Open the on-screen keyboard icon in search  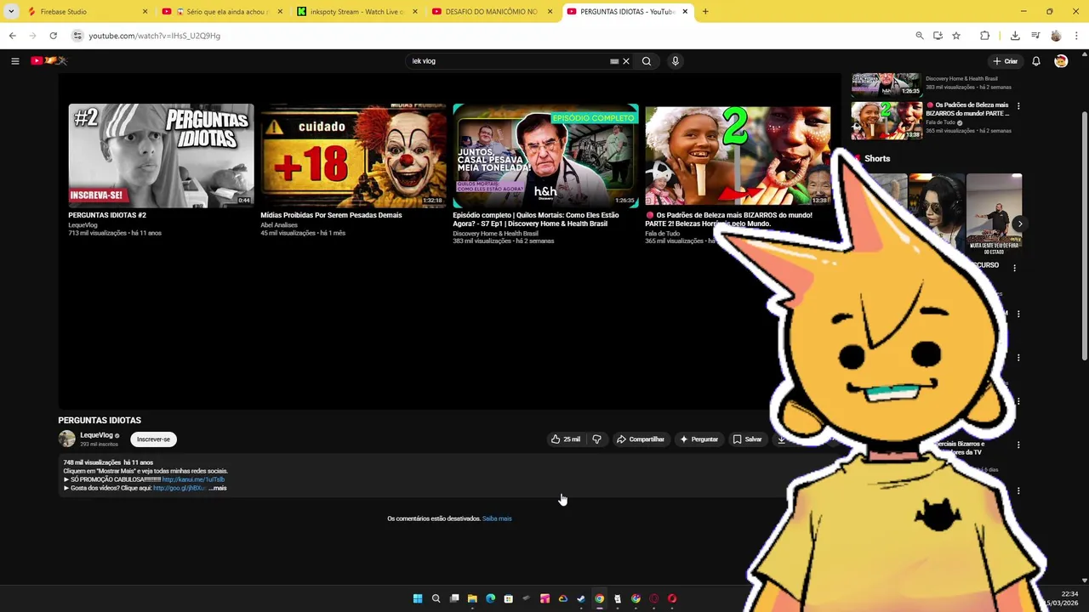coord(614,61)
